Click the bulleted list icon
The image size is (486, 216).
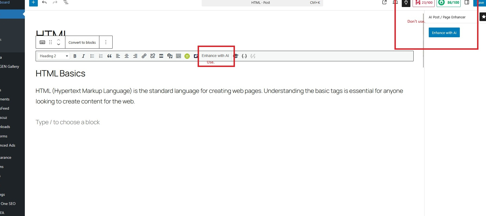(92, 56)
